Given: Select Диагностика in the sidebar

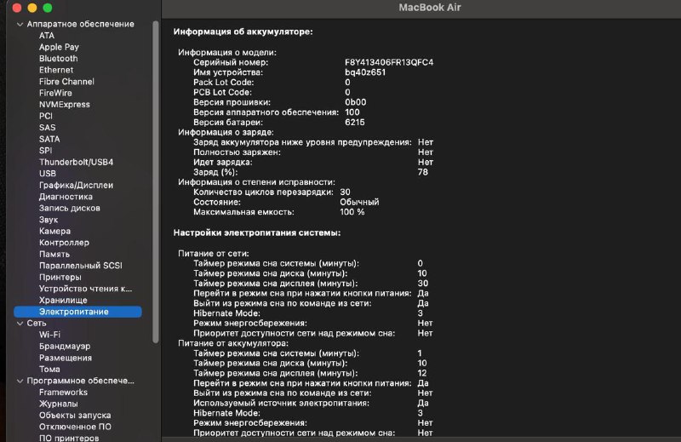Looking at the screenshot, I should point(66,197).
